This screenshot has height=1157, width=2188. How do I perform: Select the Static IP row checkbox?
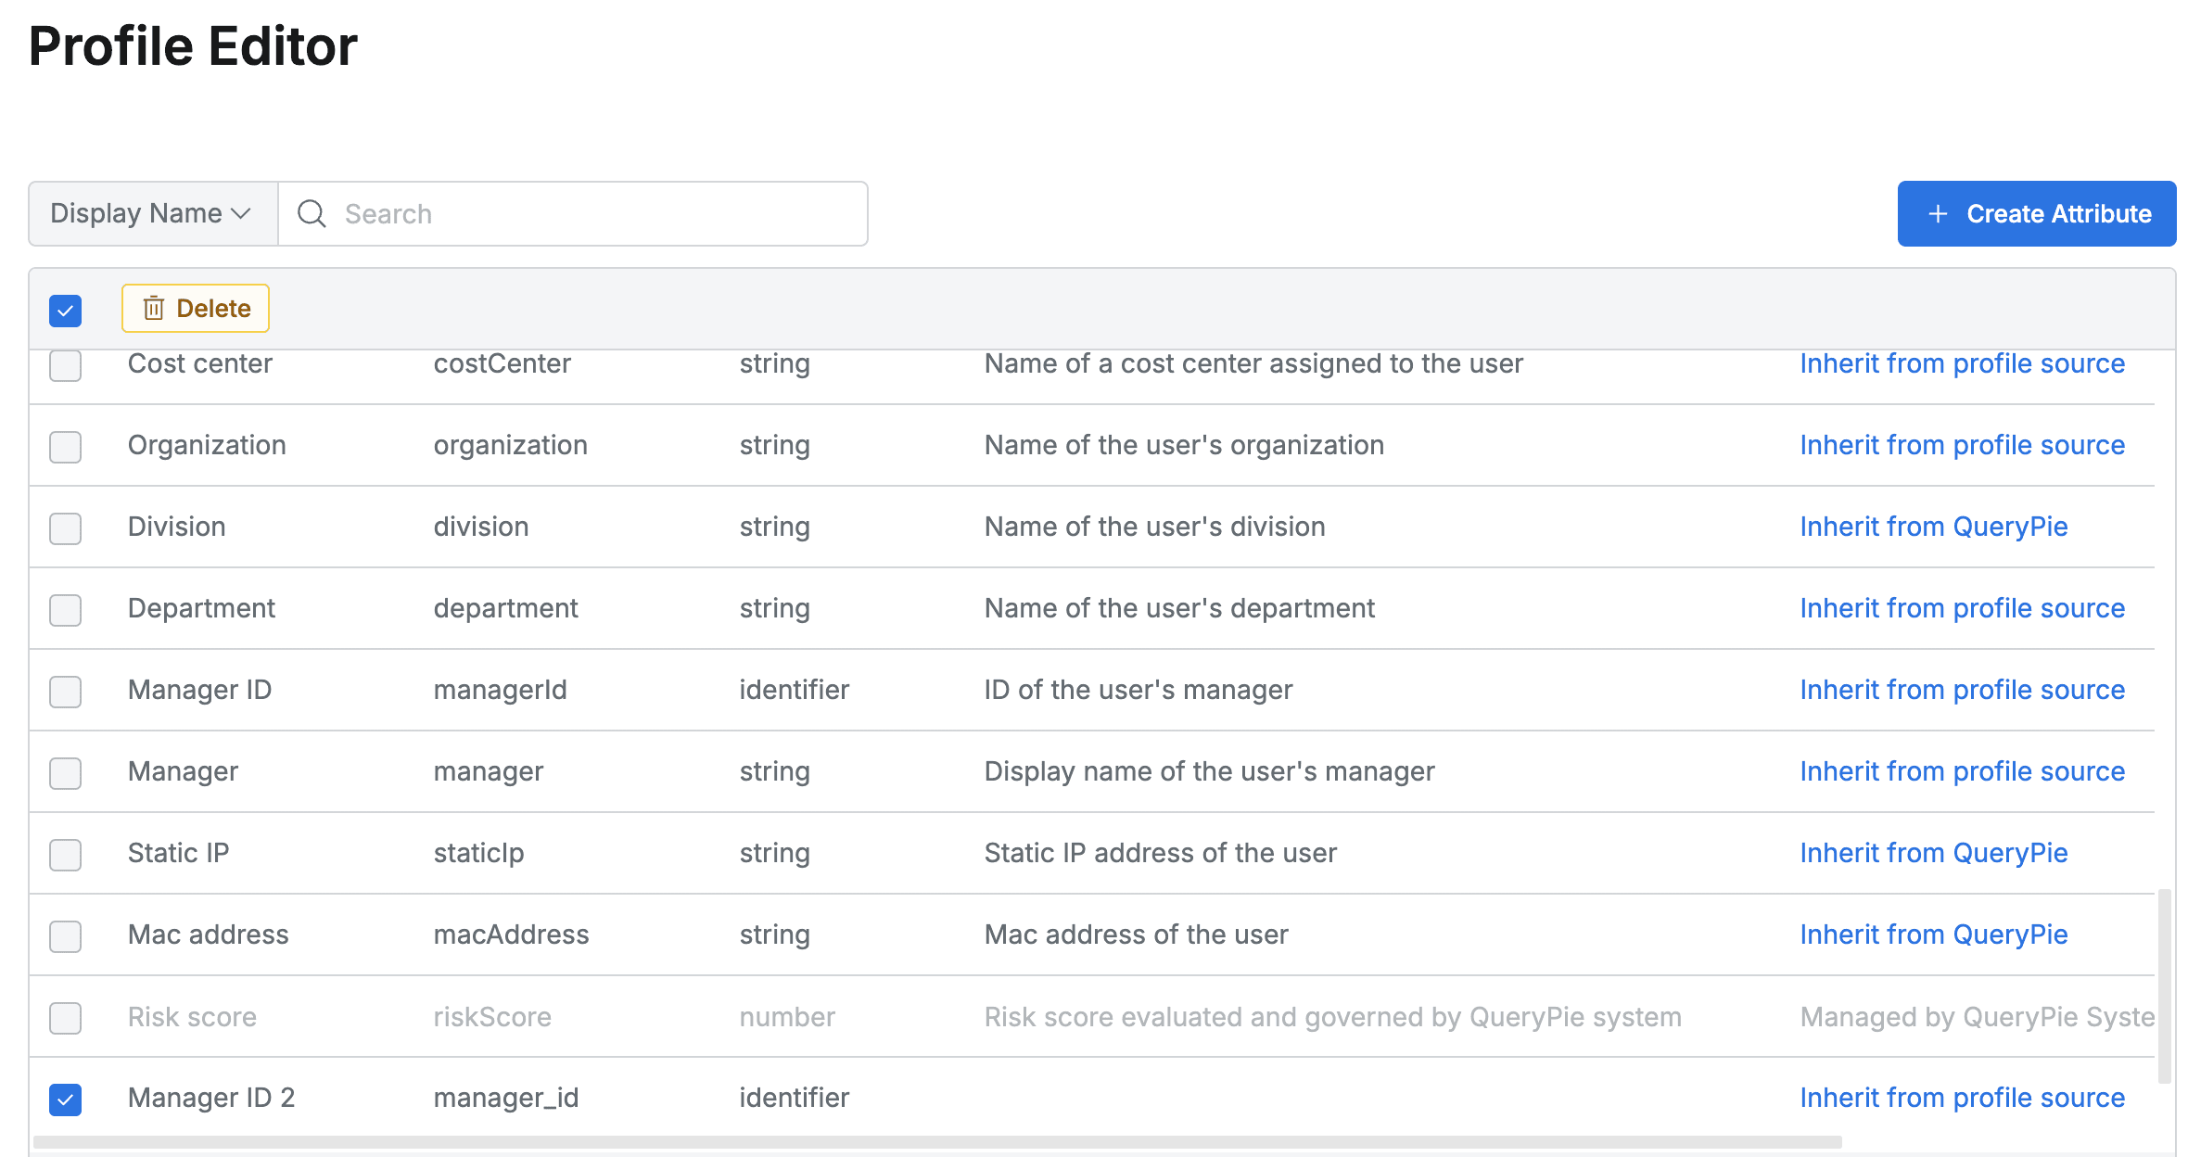tap(65, 855)
